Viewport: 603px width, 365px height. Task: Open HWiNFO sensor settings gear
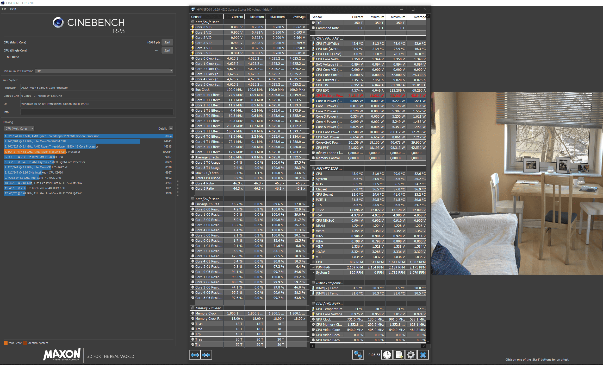point(411,355)
